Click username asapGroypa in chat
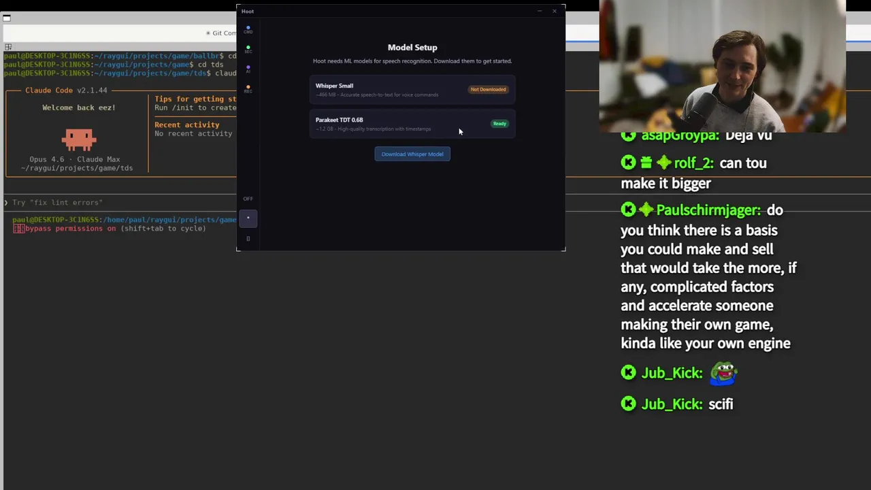The width and height of the screenshot is (871, 490). point(680,135)
